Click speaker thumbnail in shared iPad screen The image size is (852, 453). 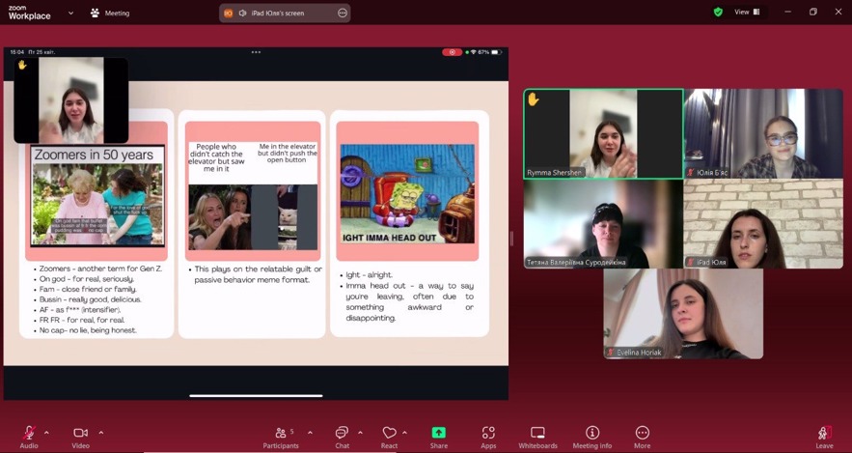71,100
